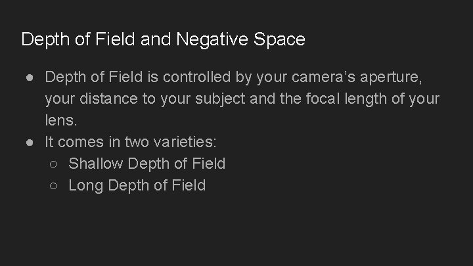
Task: Select the 'Shallow Depth of Field' sub-item text
Action: (146, 164)
